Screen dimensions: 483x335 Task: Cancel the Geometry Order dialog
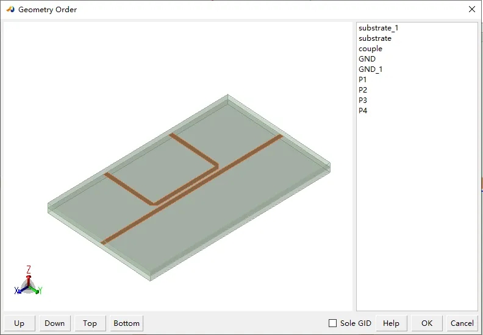click(462, 323)
